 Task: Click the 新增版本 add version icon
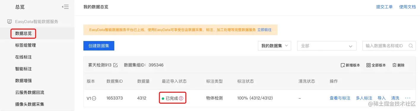click(343, 65)
